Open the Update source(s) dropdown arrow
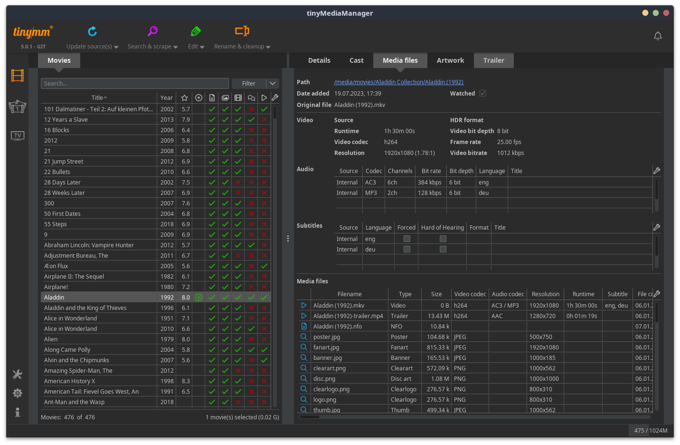Screen dimensions: 680x445 pos(116,47)
